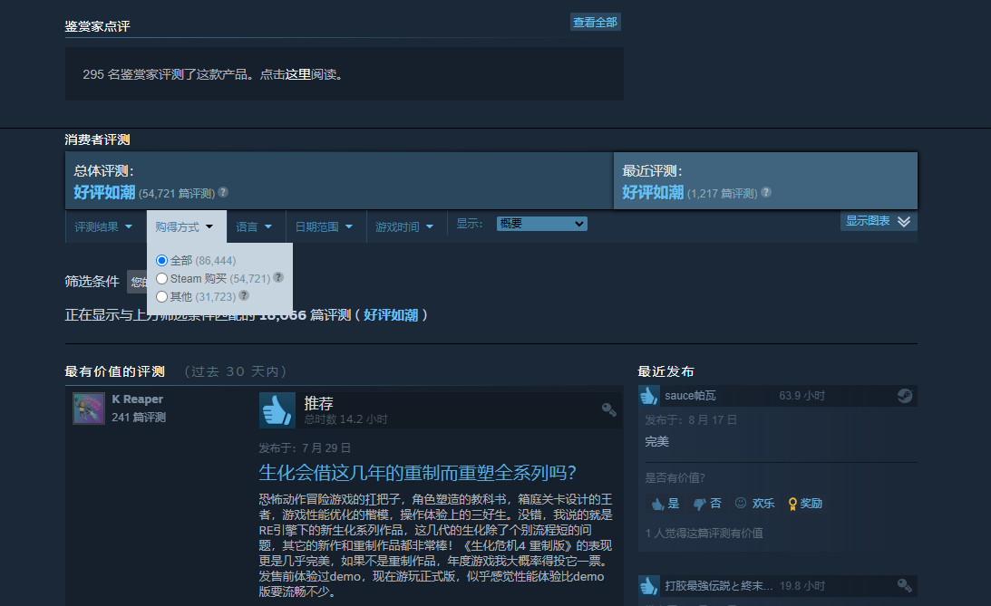
Task: Open K Reaper's 241 篇评测 link
Action: click(x=139, y=418)
